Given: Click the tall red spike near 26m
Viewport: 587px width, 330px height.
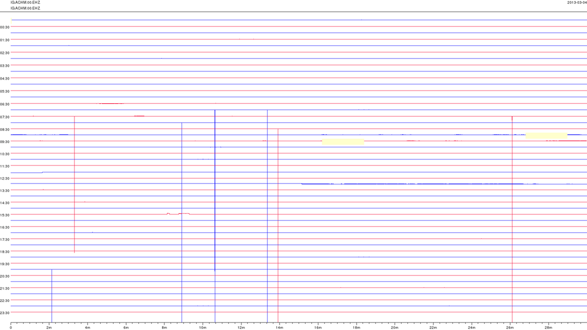Looking at the screenshot, I should tap(512, 219).
